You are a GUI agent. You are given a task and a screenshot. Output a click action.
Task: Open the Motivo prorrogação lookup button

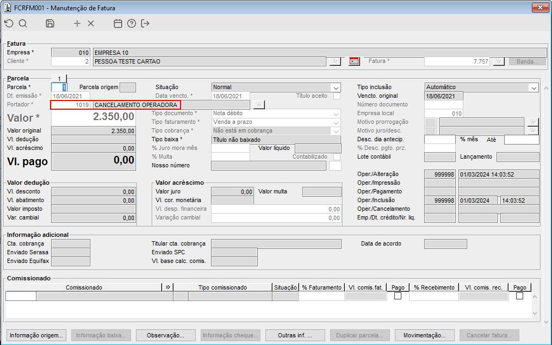[x=533, y=122]
